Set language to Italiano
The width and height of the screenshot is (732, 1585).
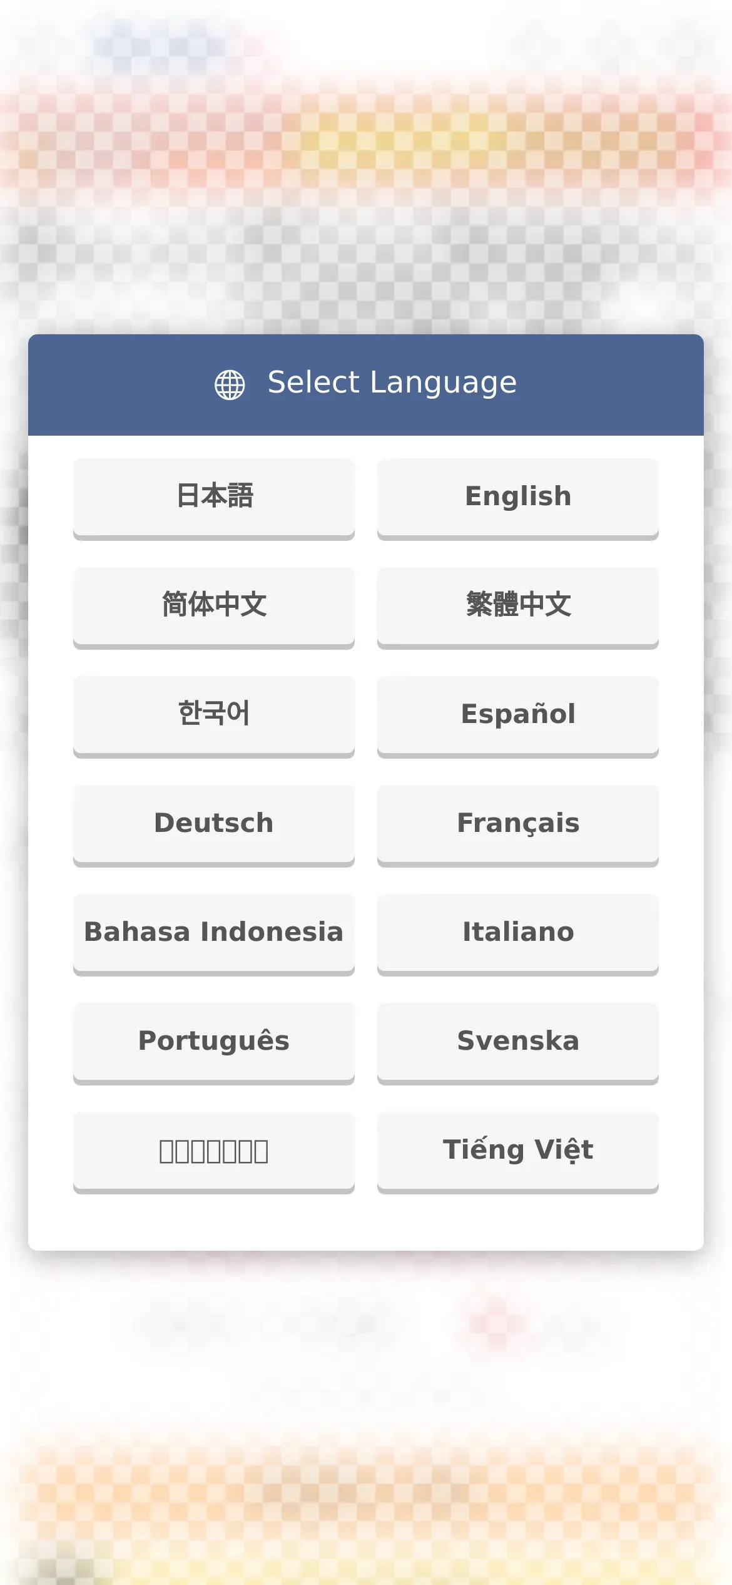(x=518, y=935)
